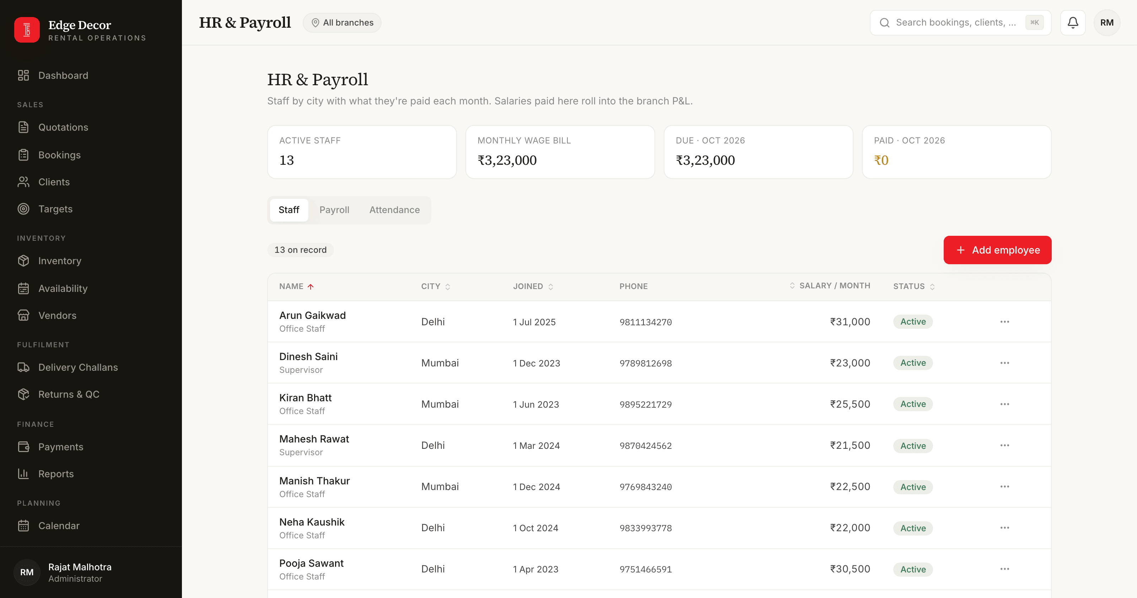The image size is (1137, 598).
Task: Open Rajat Malhotra's profile in the sidebar
Action: pos(91,572)
